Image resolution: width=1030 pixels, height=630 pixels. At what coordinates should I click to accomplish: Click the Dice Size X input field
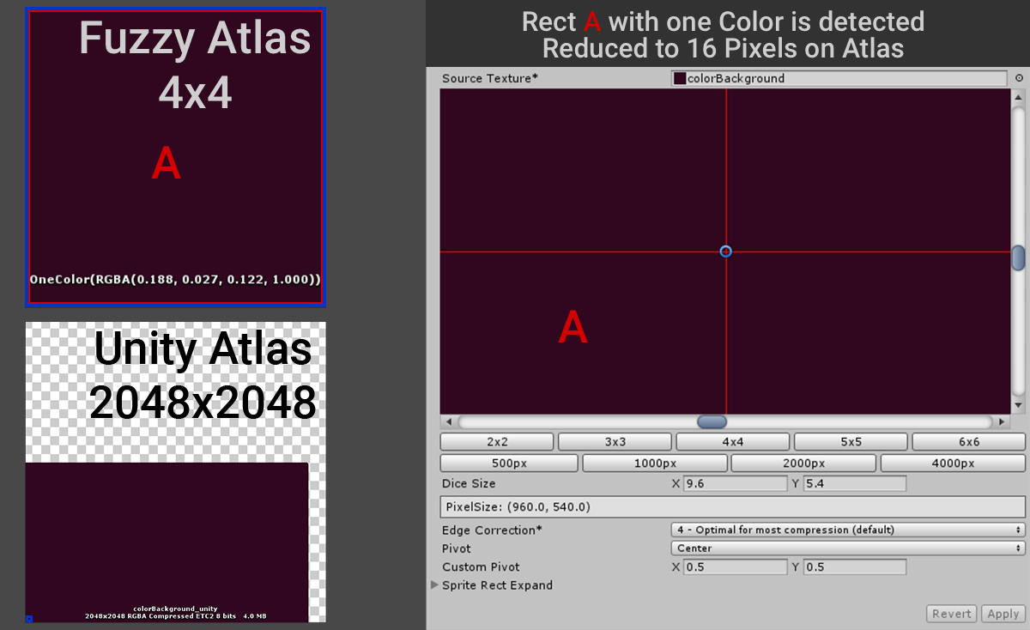pyautogui.click(x=735, y=484)
